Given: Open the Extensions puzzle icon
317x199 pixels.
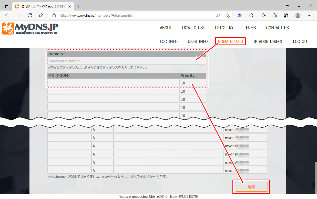Looking at the screenshot, I should [x=251, y=15].
